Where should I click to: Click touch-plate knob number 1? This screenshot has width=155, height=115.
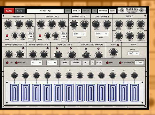(15, 75)
